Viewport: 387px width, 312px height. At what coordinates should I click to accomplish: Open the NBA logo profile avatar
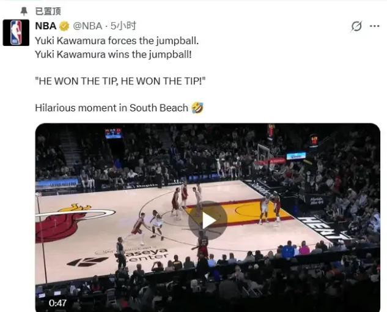click(x=16, y=32)
